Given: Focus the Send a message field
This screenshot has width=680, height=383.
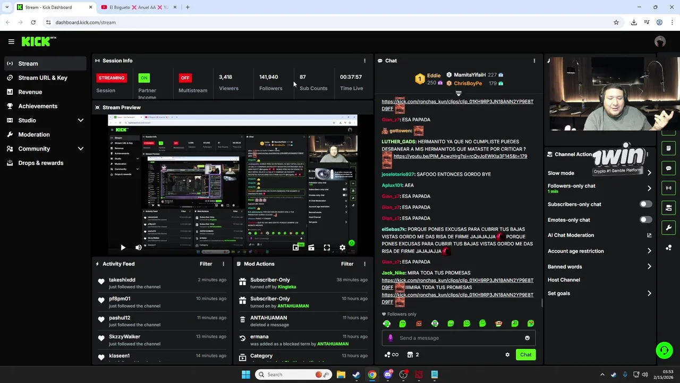Looking at the screenshot, I should click(460, 338).
